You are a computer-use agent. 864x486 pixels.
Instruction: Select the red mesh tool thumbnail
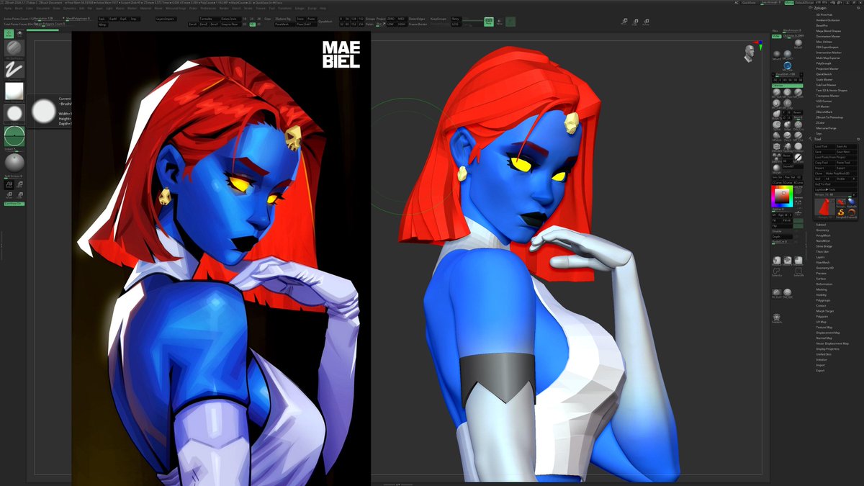tap(824, 207)
